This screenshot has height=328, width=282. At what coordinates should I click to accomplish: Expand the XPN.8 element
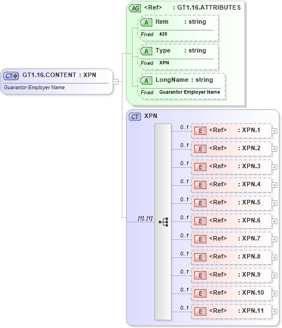coord(274,257)
